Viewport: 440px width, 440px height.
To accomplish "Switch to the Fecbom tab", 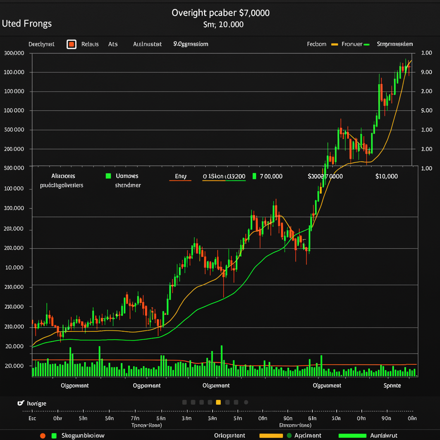I will [x=317, y=44].
